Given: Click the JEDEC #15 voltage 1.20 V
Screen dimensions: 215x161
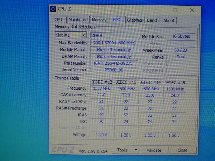Looking at the screenshot, I should [174, 136].
